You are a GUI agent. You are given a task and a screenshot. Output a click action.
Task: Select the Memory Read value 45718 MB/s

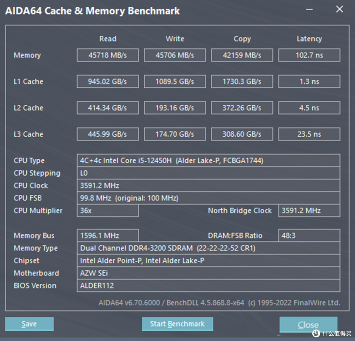tap(108, 55)
